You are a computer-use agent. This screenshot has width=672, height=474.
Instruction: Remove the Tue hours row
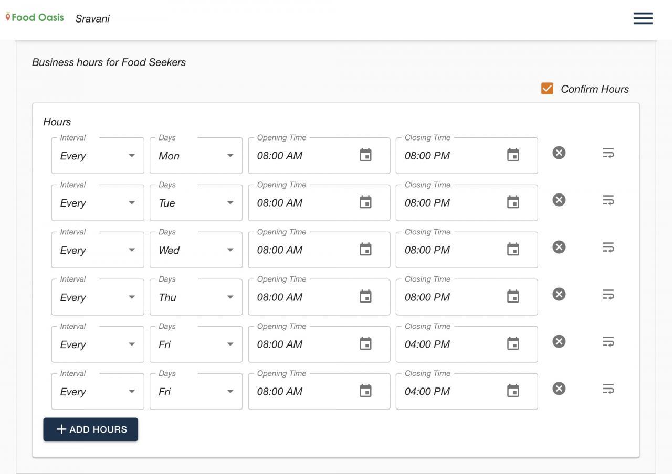pos(559,200)
